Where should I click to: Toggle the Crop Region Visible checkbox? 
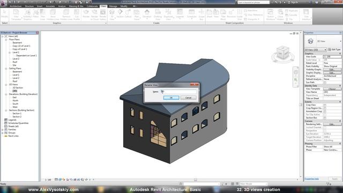[x=325, y=108]
